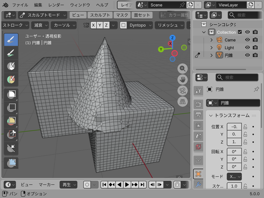The width and height of the screenshot is (264, 198).
Task: Select the Box Trim tool
Action: coord(11,134)
